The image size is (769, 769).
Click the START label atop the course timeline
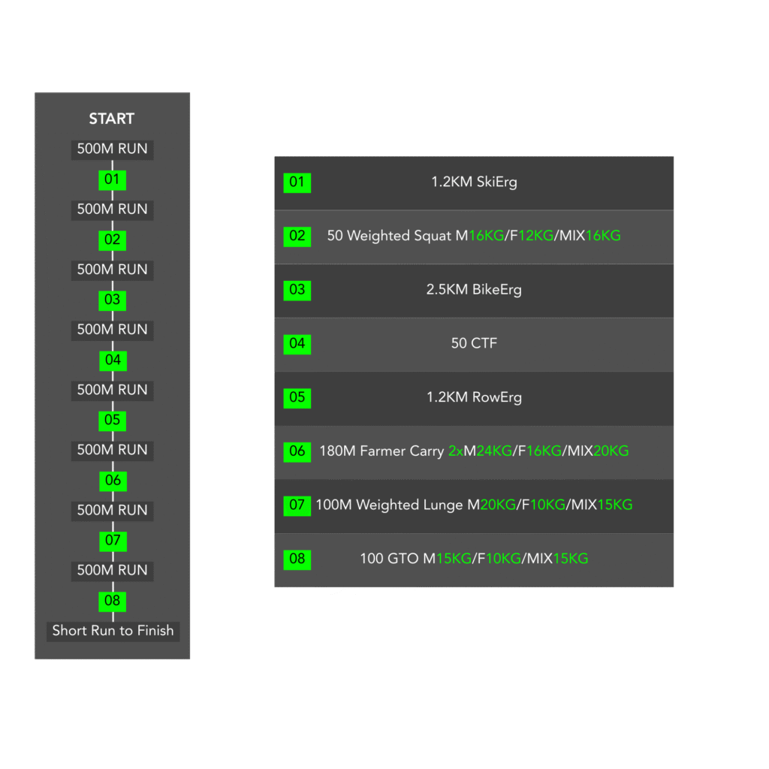[x=112, y=119]
